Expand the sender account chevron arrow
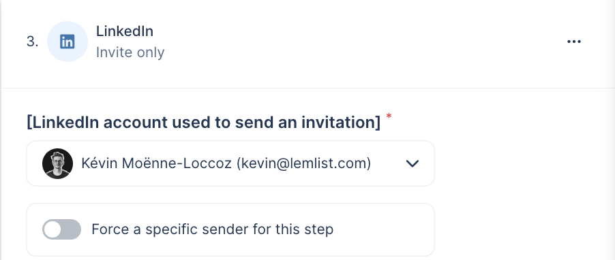Viewport: 615px width, 260px height. [412, 163]
